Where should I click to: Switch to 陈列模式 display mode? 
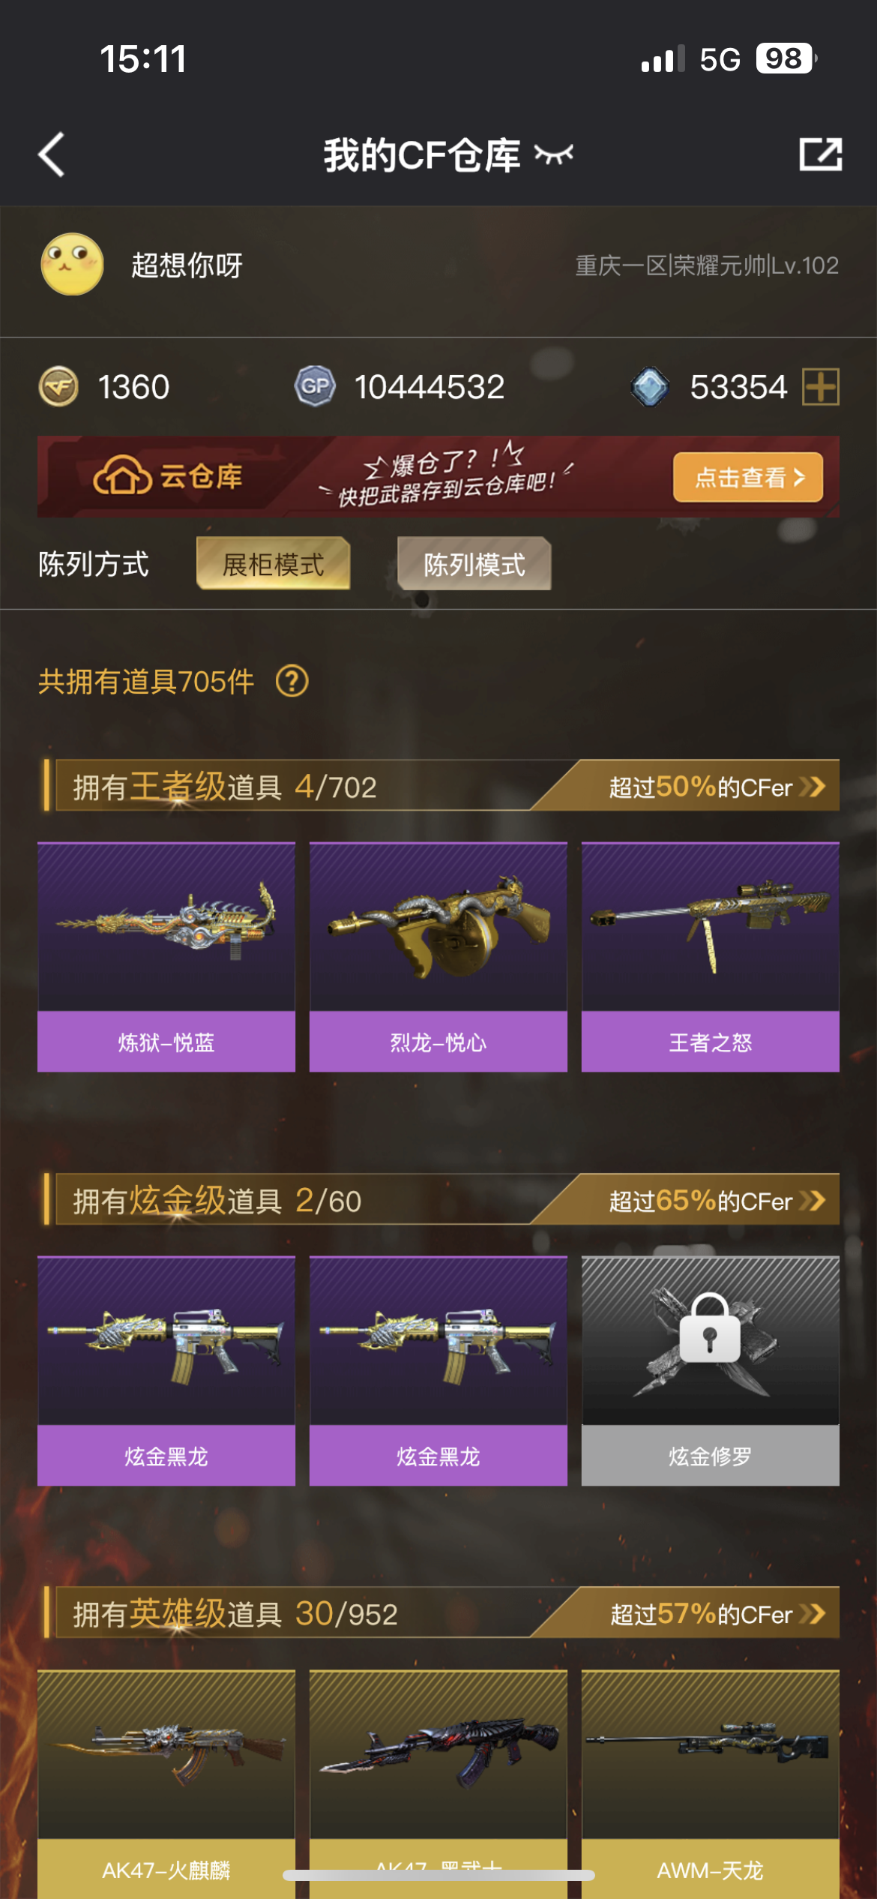pyautogui.click(x=474, y=564)
